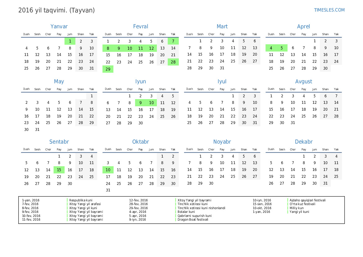Select the Avgust month heading
363x257 pixels.
pyautogui.click(x=303, y=81)
